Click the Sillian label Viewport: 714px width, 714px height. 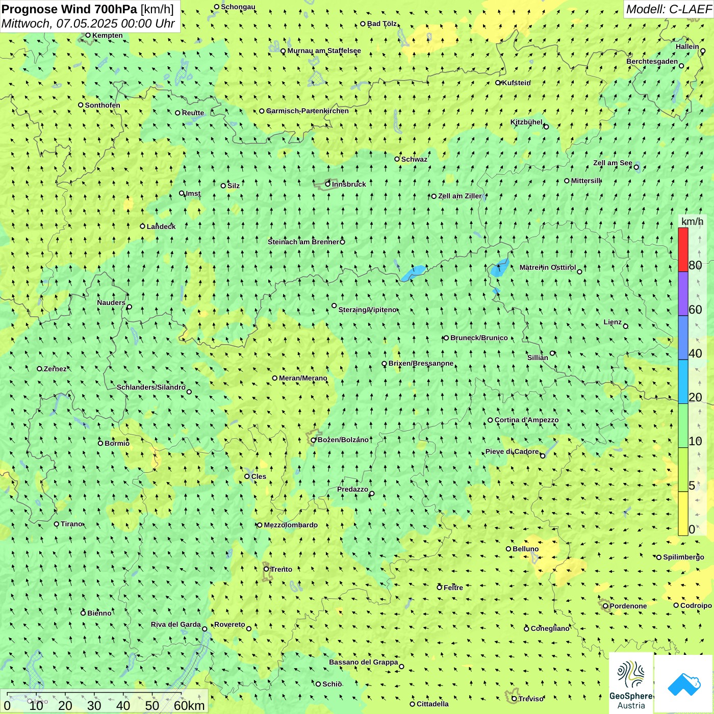pos(538,358)
